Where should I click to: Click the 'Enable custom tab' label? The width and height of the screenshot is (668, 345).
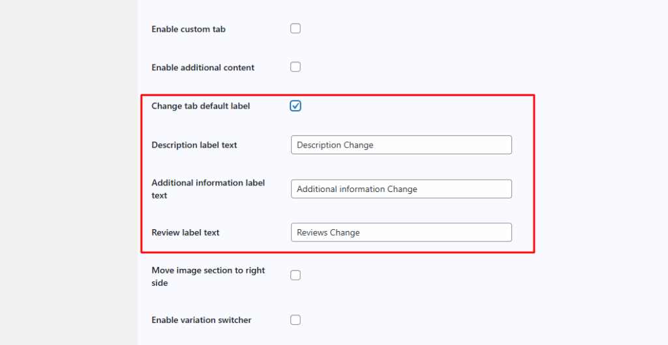click(x=189, y=29)
